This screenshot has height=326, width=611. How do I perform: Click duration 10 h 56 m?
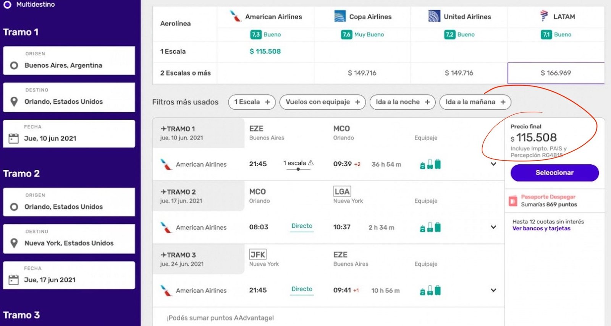(x=386, y=290)
